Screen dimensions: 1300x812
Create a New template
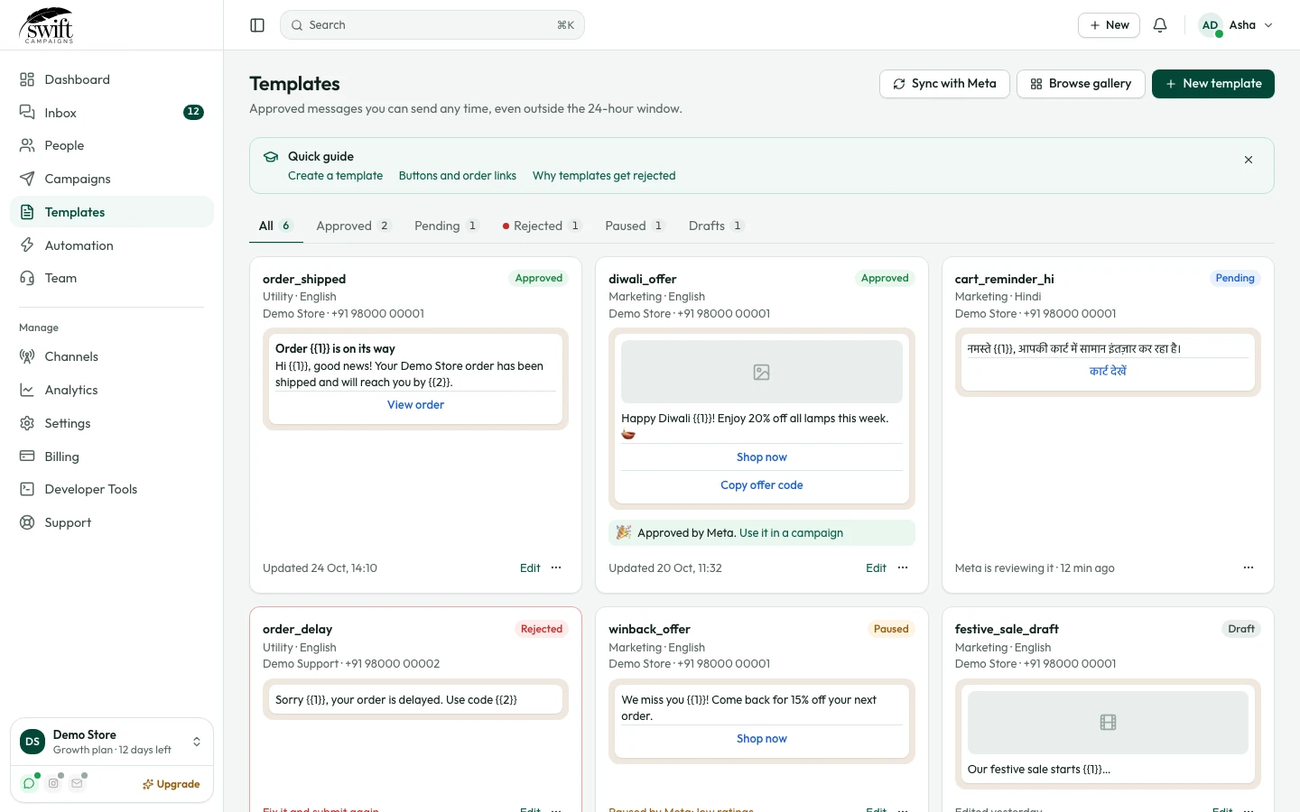pos(1212,84)
